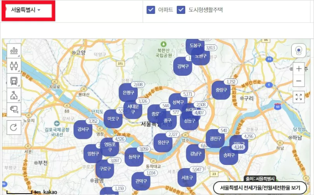
Task: Uncheck the 아파트 checkbox
Action: (151, 9)
